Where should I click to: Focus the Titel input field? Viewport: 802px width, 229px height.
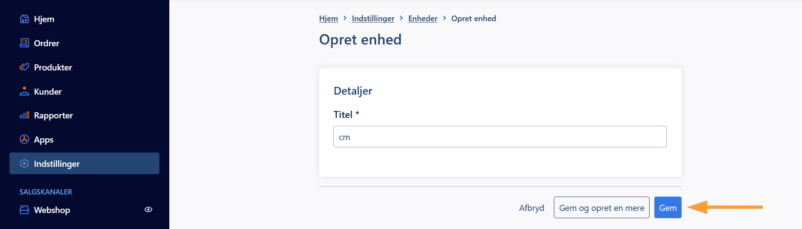click(x=500, y=137)
